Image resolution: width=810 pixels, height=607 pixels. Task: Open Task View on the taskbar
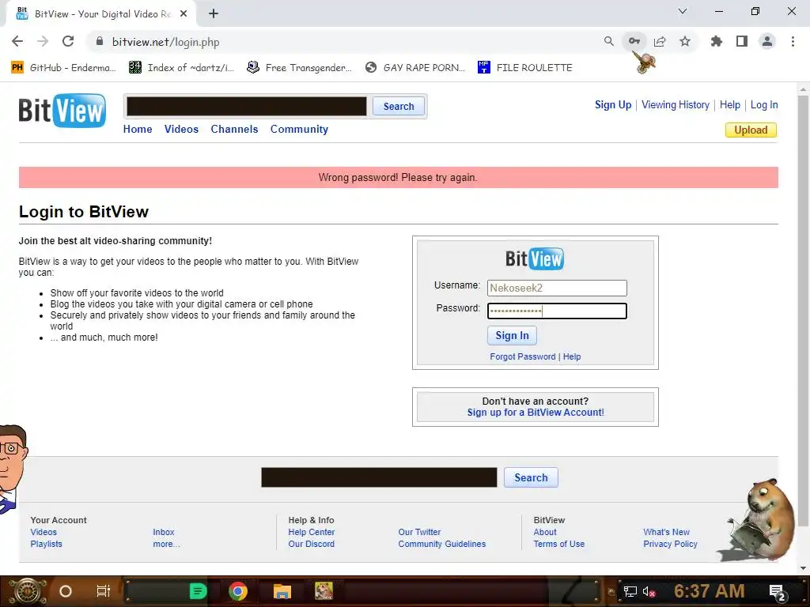point(104,591)
